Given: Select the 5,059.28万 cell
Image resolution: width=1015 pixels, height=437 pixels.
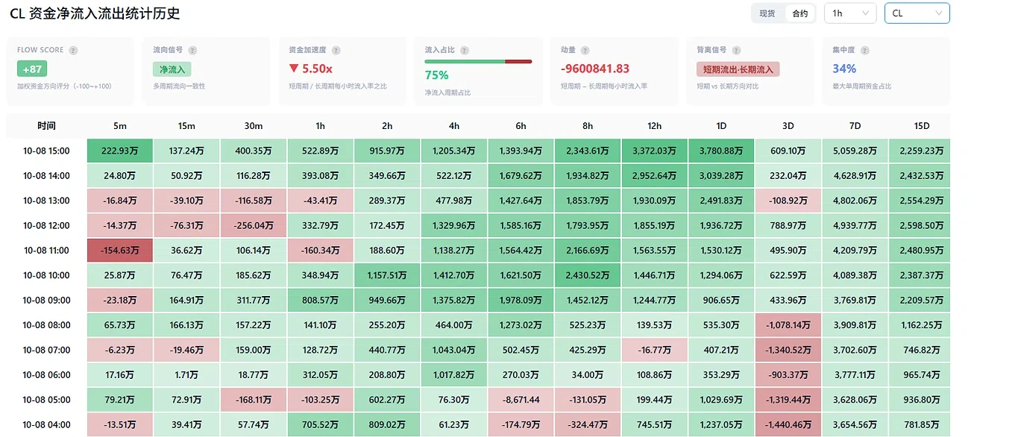Looking at the screenshot, I should (x=855, y=151).
